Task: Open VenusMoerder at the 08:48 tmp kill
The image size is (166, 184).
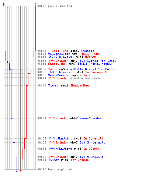Action: point(59,54)
